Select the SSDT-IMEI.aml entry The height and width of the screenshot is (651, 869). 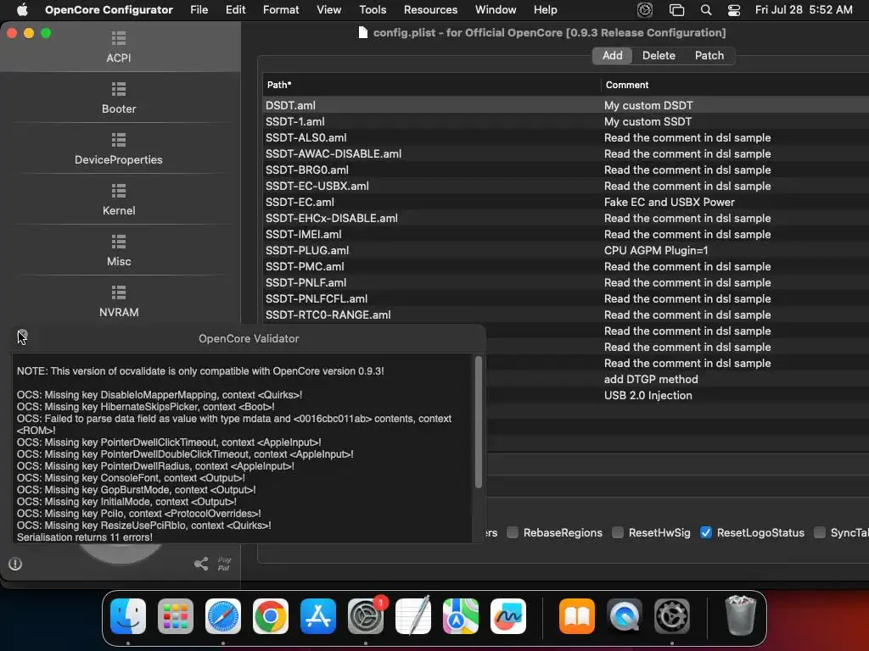[x=566, y=234]
